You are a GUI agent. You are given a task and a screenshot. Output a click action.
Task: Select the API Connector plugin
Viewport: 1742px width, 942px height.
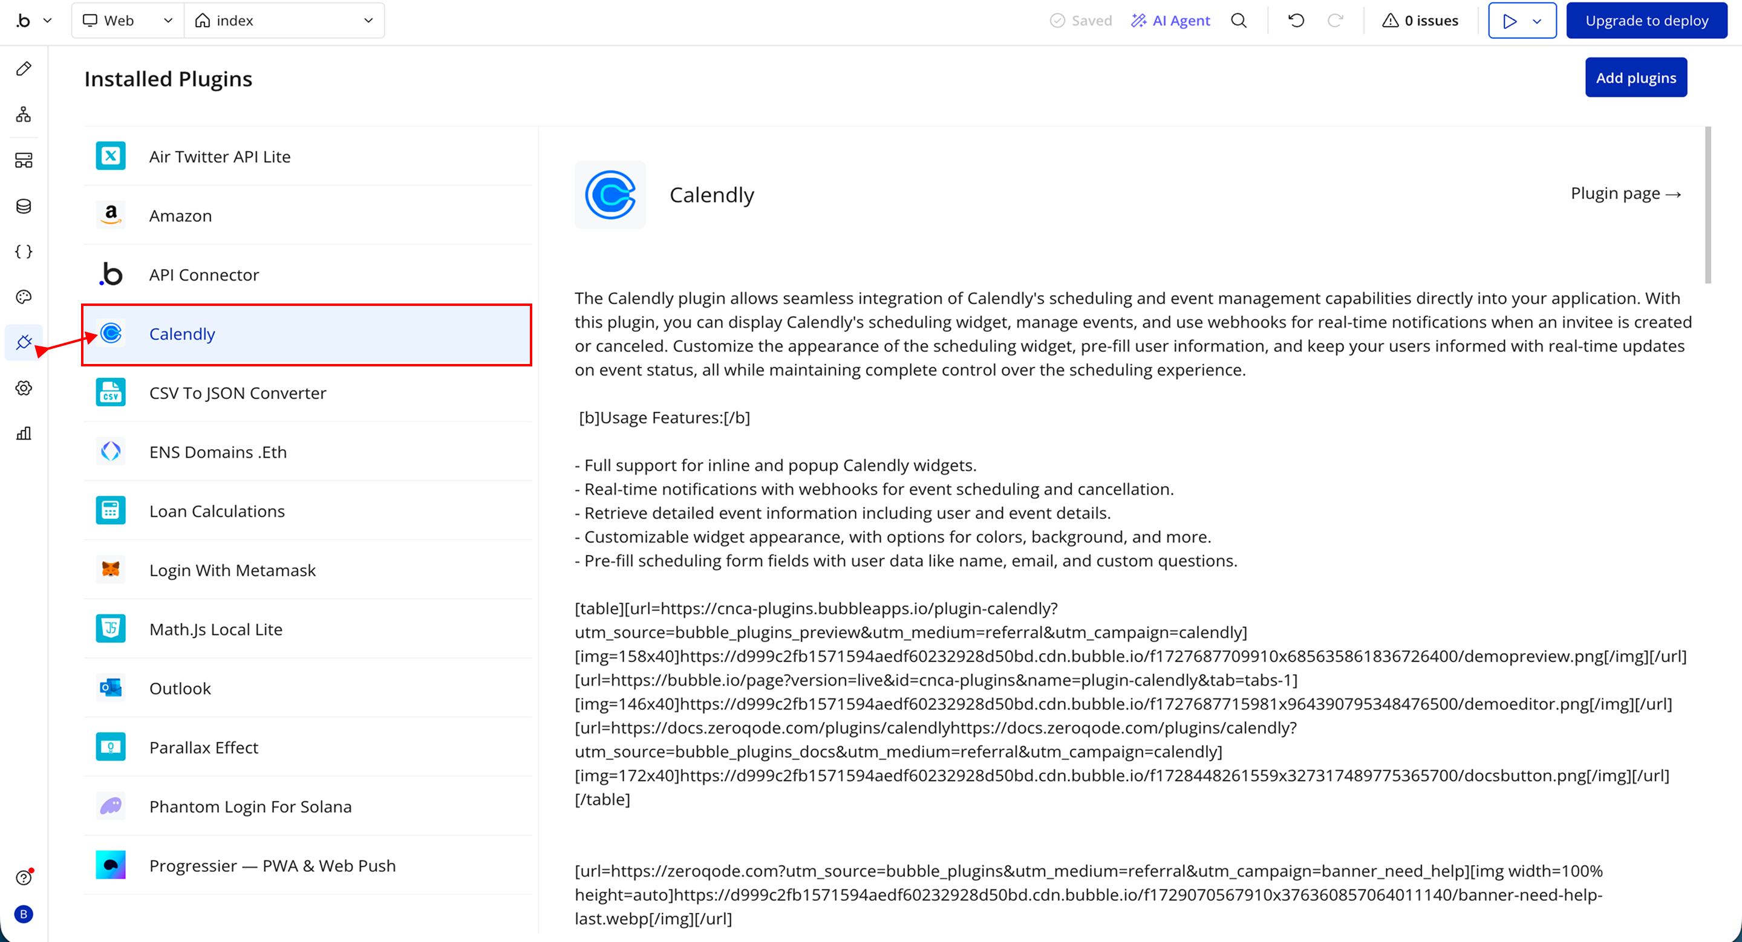coord(204,274)
